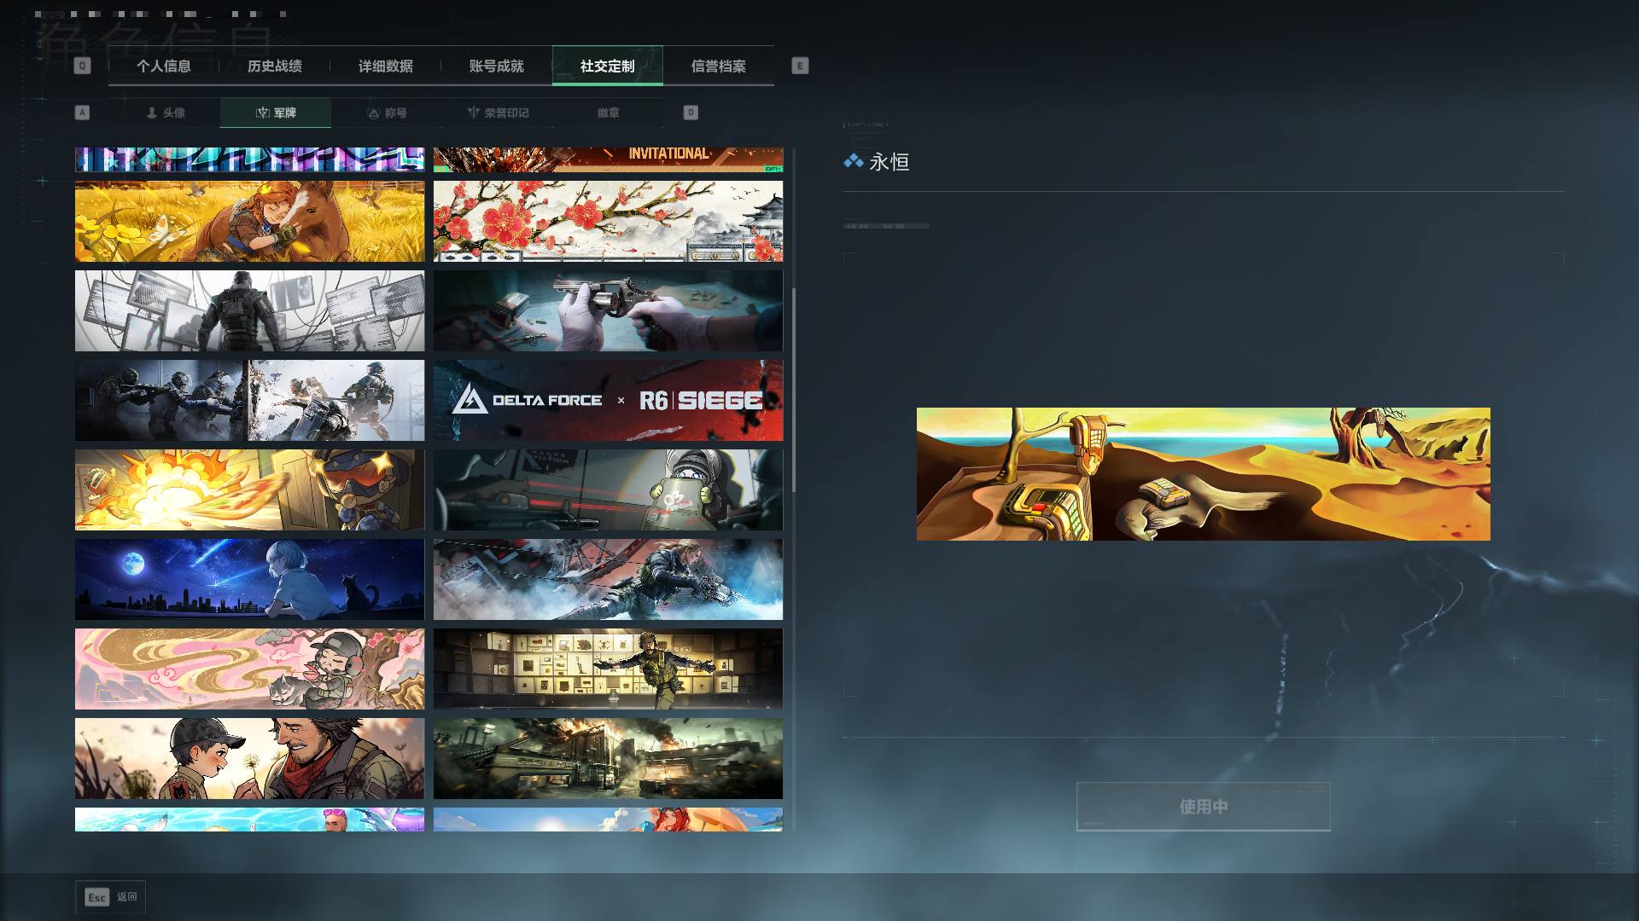Click the 使用中 in-use button

1204,806
